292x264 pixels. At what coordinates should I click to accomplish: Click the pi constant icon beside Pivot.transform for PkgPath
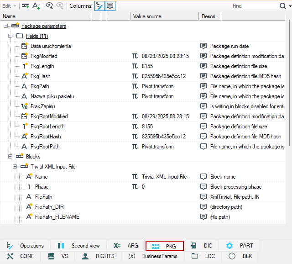135,86
